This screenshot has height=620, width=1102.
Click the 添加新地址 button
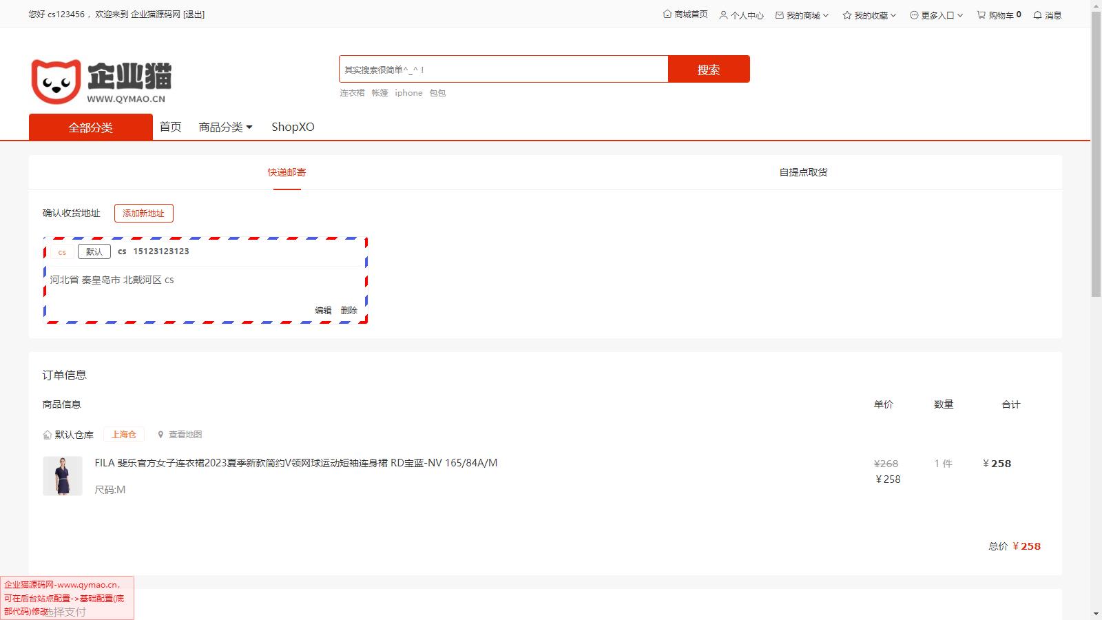(143, 214)
